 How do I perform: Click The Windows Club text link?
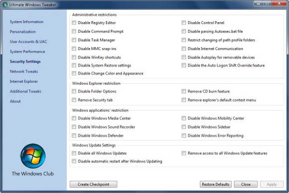coord(33,174)
